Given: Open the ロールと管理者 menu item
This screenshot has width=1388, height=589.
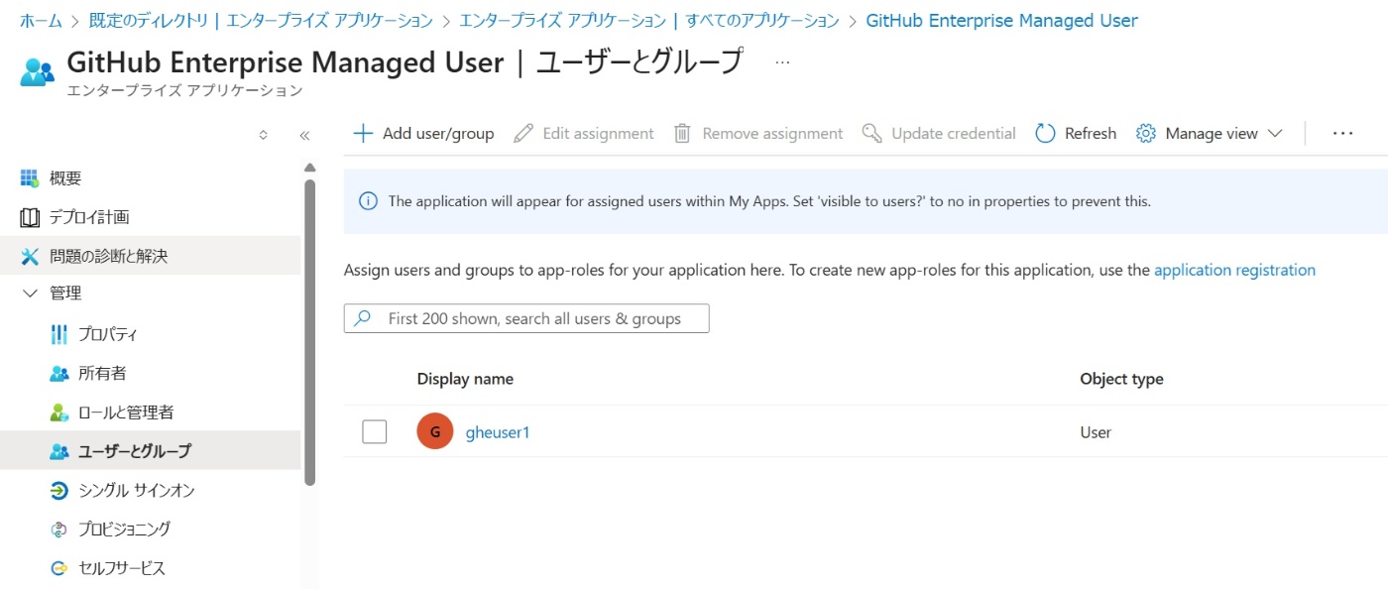Looking at the screenshot, I should point(126,412).
